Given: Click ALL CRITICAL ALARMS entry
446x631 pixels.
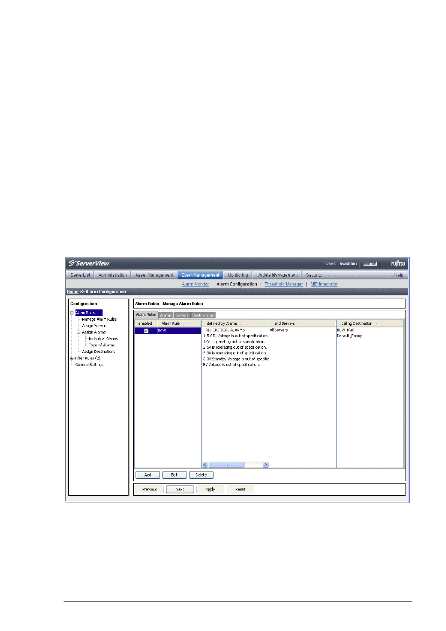Looking at the screenshot, I should click(225, 330).
